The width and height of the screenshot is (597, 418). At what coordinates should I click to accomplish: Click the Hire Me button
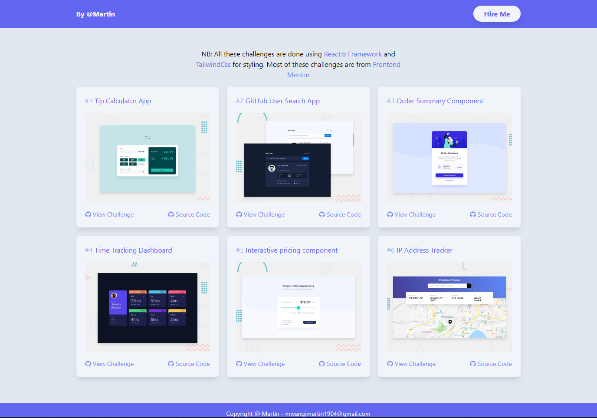pyautogui.click(x=497, y=13)
